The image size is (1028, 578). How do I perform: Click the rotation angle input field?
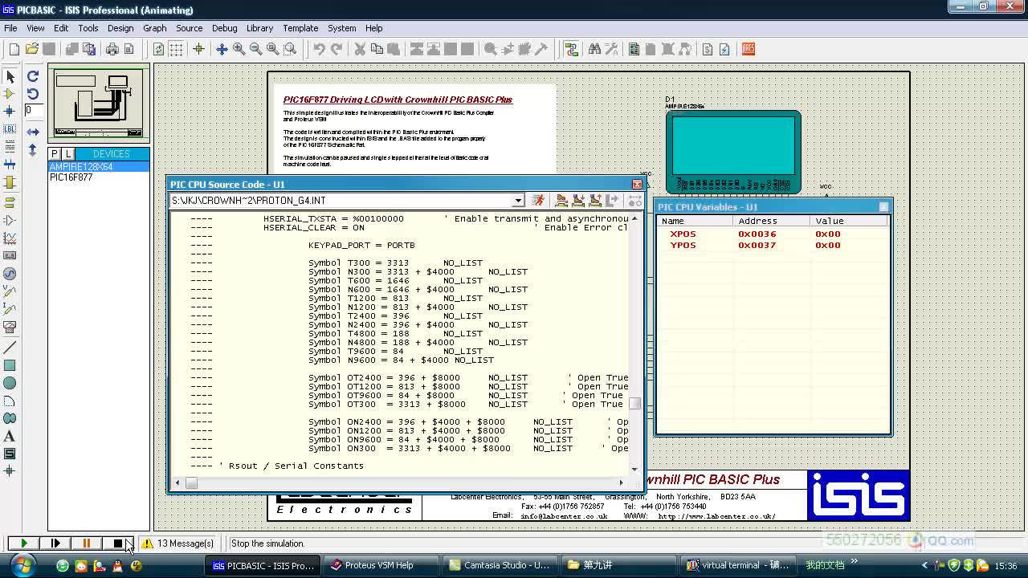(x=33, y=110)
